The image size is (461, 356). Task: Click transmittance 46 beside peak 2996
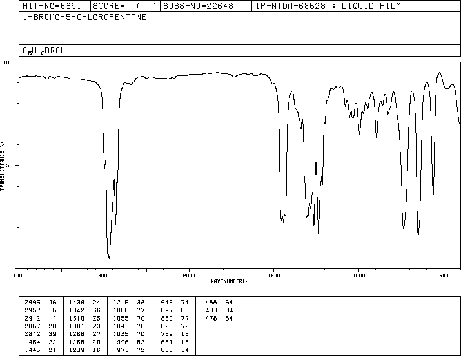(52, 303)
